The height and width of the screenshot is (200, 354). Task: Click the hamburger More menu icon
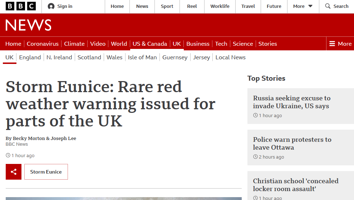[x=332, y=44]
